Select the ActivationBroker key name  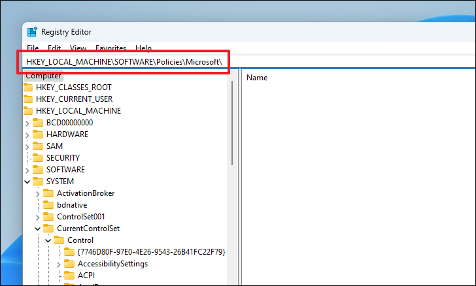coord(86,193)
